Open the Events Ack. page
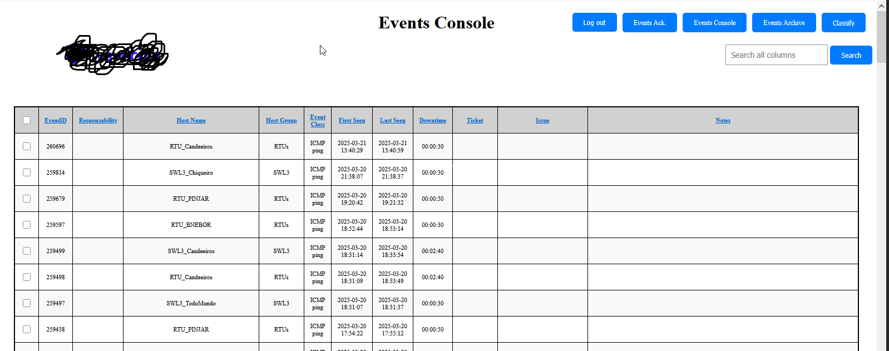 point(649,23)
